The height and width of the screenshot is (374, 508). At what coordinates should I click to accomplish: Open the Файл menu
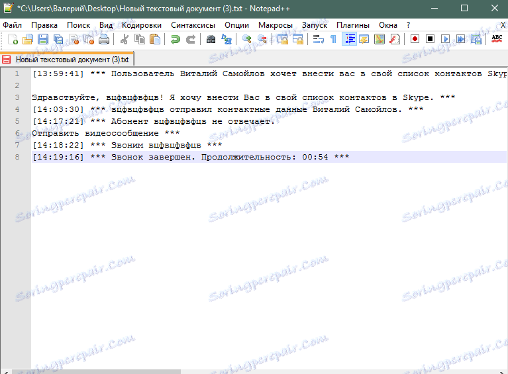point(13,25)
